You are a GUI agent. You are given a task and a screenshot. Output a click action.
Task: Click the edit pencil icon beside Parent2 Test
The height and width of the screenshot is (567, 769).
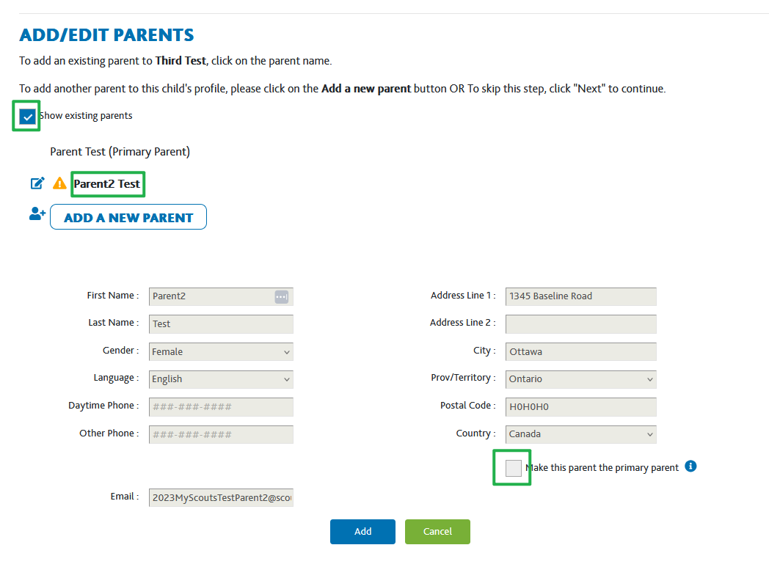pyautogui.click(x=37, y=183)
